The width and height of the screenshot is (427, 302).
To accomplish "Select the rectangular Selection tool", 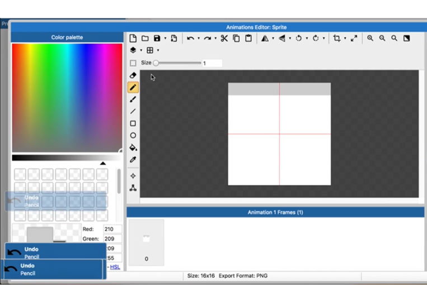I will 133,63.
